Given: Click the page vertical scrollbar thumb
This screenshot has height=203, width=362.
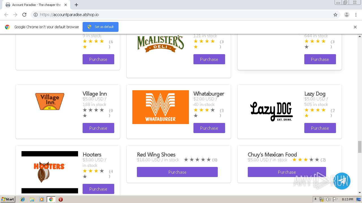Looking at the screenshot, I should [x=360, y=147].
